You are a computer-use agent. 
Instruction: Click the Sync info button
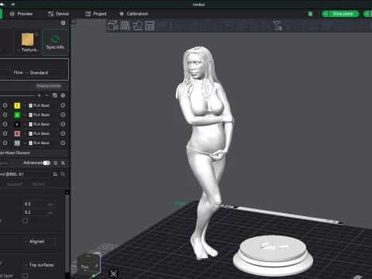tap(55, 42)
